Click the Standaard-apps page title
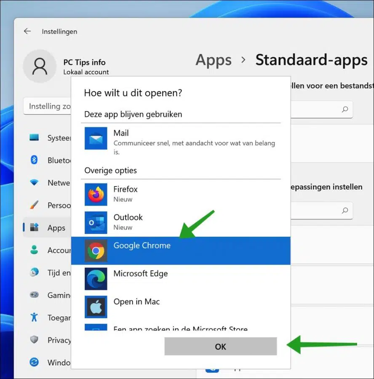This screenshot has height=379, width=374. point(311,60)
